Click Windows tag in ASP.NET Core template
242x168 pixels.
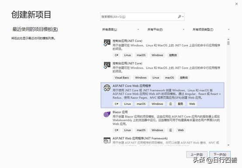[x=157, y=104]
